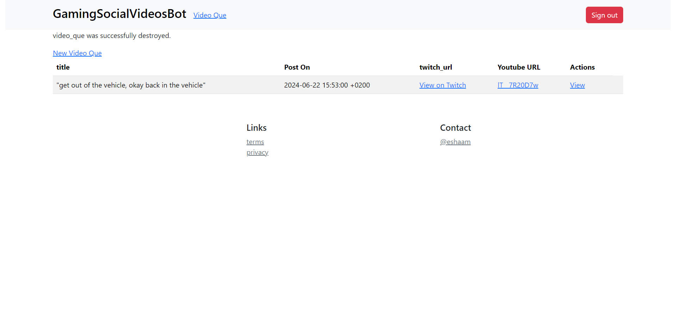Click the 2024-06-22 post date cell
Viewport: 676px width, 309px height.
[327, 85]
